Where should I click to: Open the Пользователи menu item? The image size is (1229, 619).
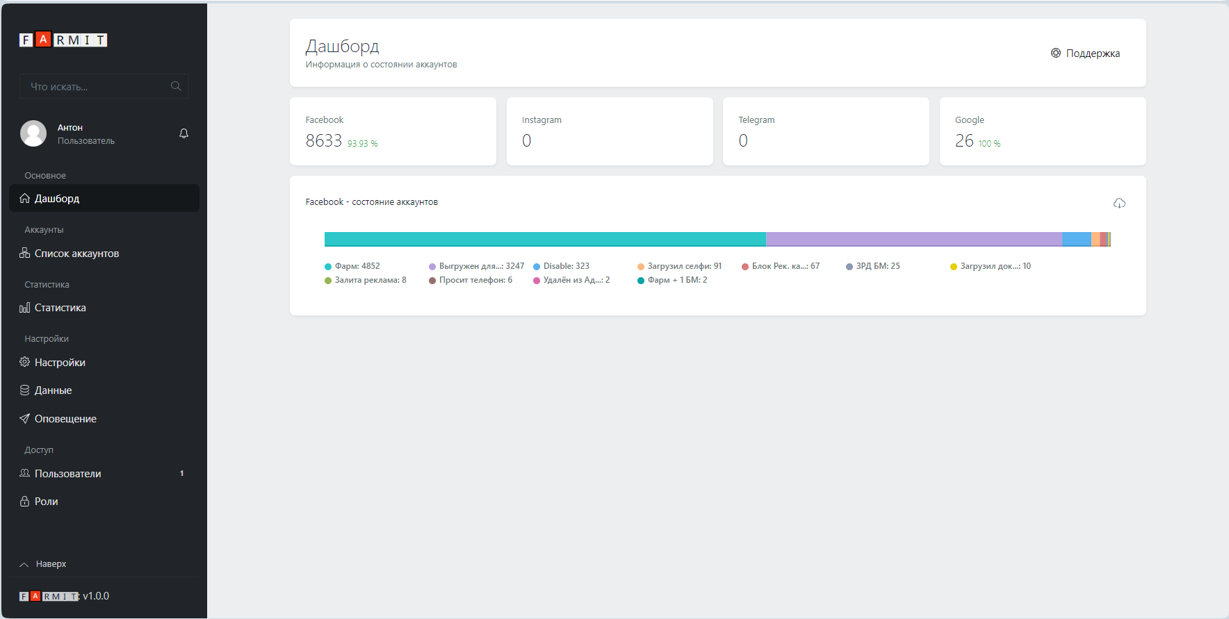[104, 473]
